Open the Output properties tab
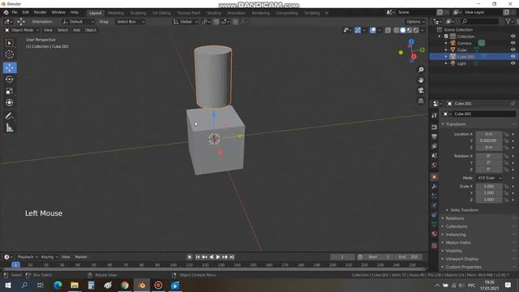 pyautogui.click(x=435, y=136)
